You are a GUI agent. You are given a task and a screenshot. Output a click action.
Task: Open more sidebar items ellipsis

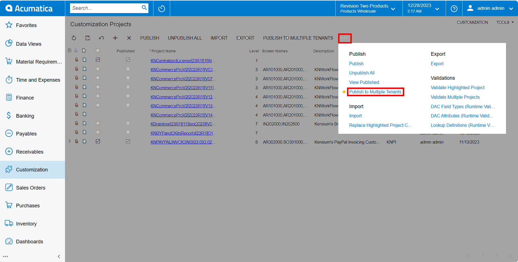[6, 256]
